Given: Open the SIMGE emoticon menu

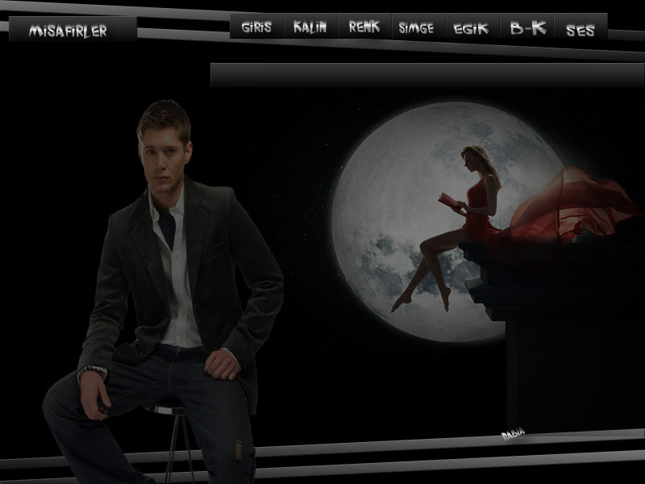Looking at the screenshot, I should point(417,27).
